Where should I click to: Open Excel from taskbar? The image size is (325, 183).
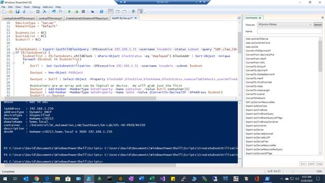click(x=152, y=178)
